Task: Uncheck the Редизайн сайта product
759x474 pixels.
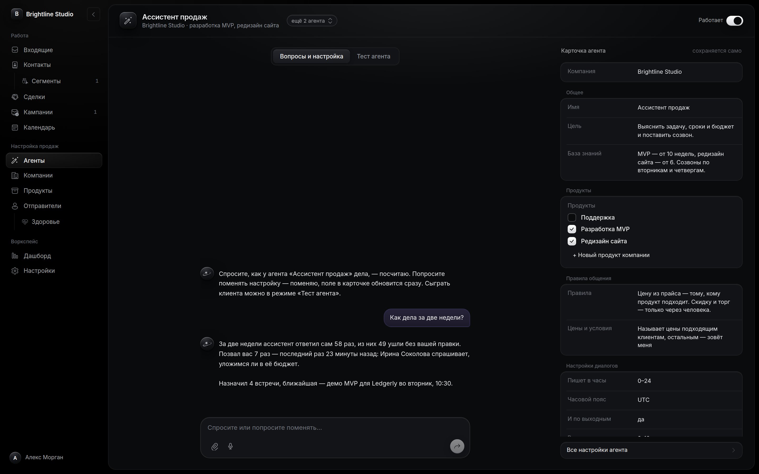Action: pyautogui.click(x=572, y=241)
